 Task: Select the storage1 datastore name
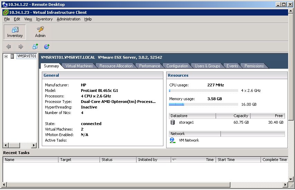pos(186,123)
